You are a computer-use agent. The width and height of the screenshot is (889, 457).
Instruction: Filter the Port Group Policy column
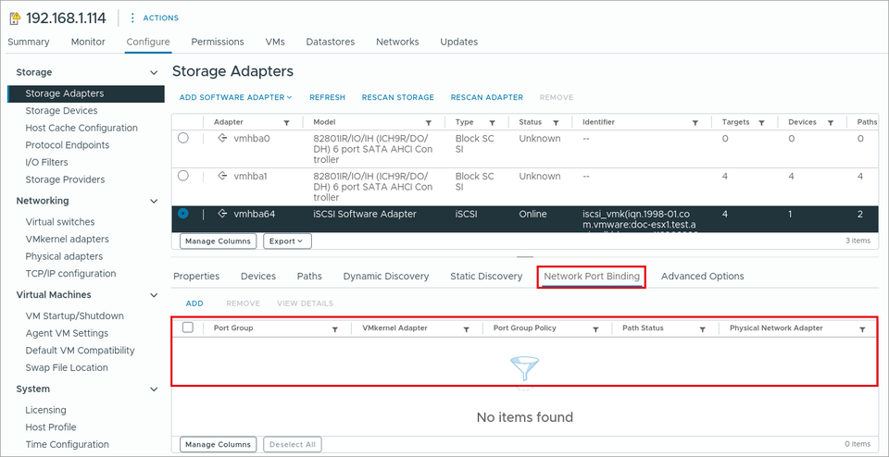(595, 329)
